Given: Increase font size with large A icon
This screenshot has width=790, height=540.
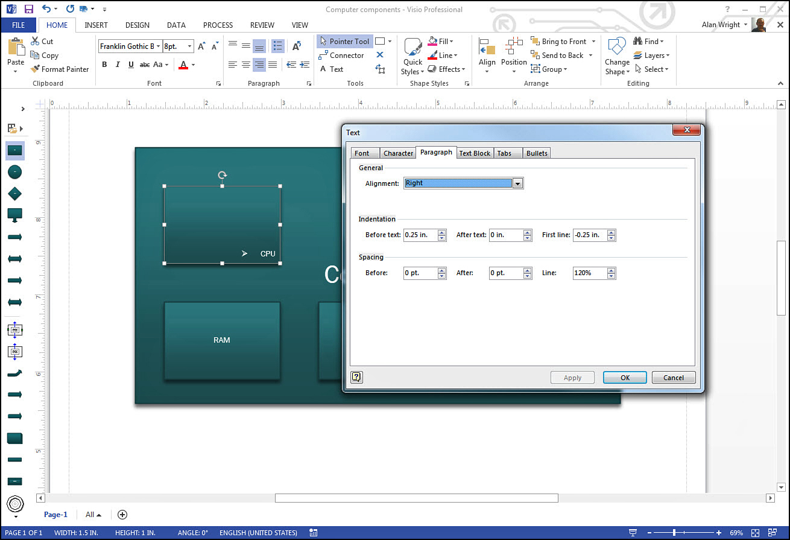Looking at the screenshot, I should 201,46.
